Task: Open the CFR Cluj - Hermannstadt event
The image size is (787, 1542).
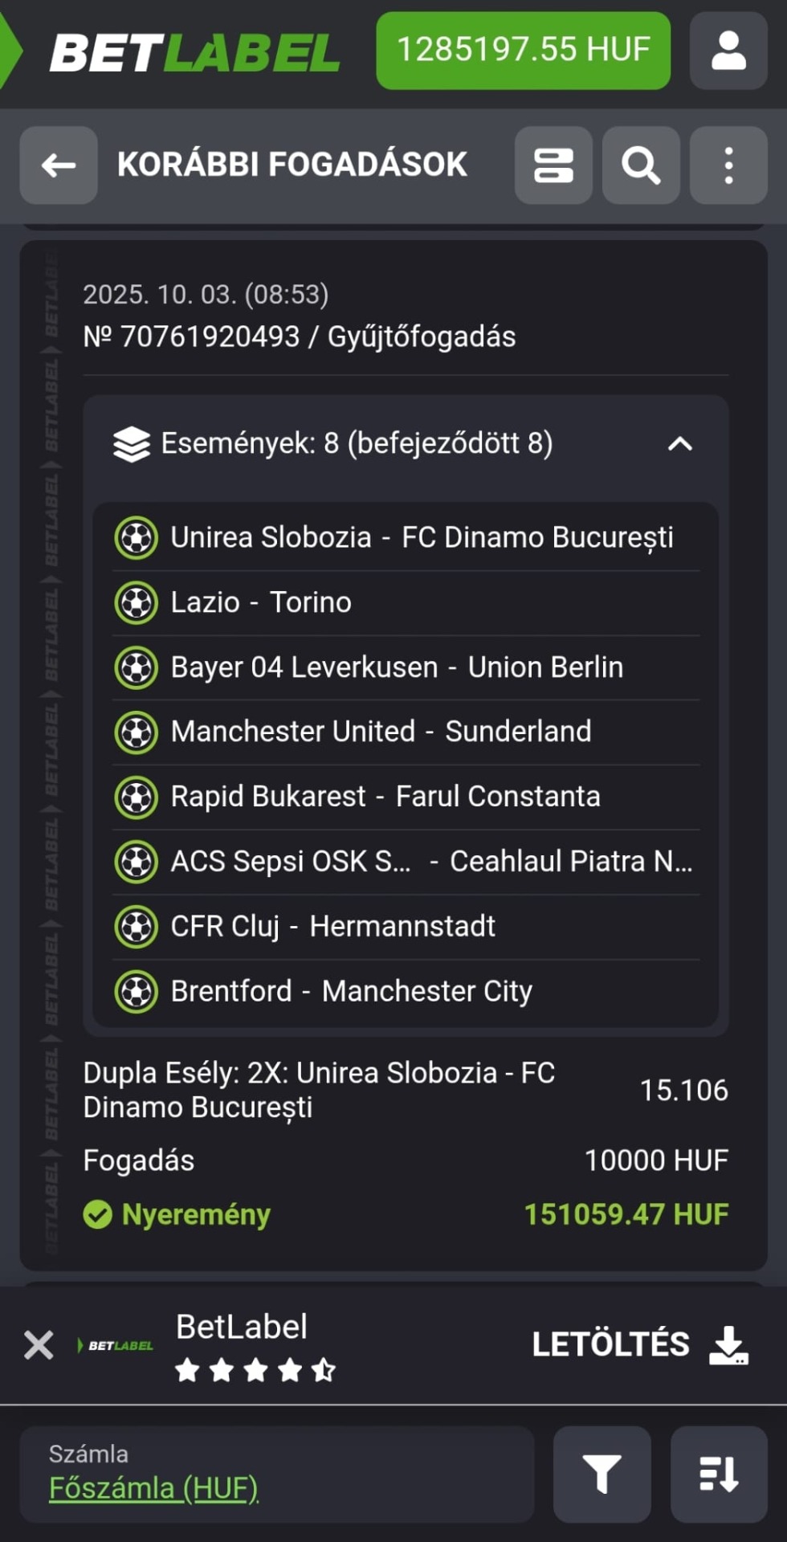Action: 332,926
